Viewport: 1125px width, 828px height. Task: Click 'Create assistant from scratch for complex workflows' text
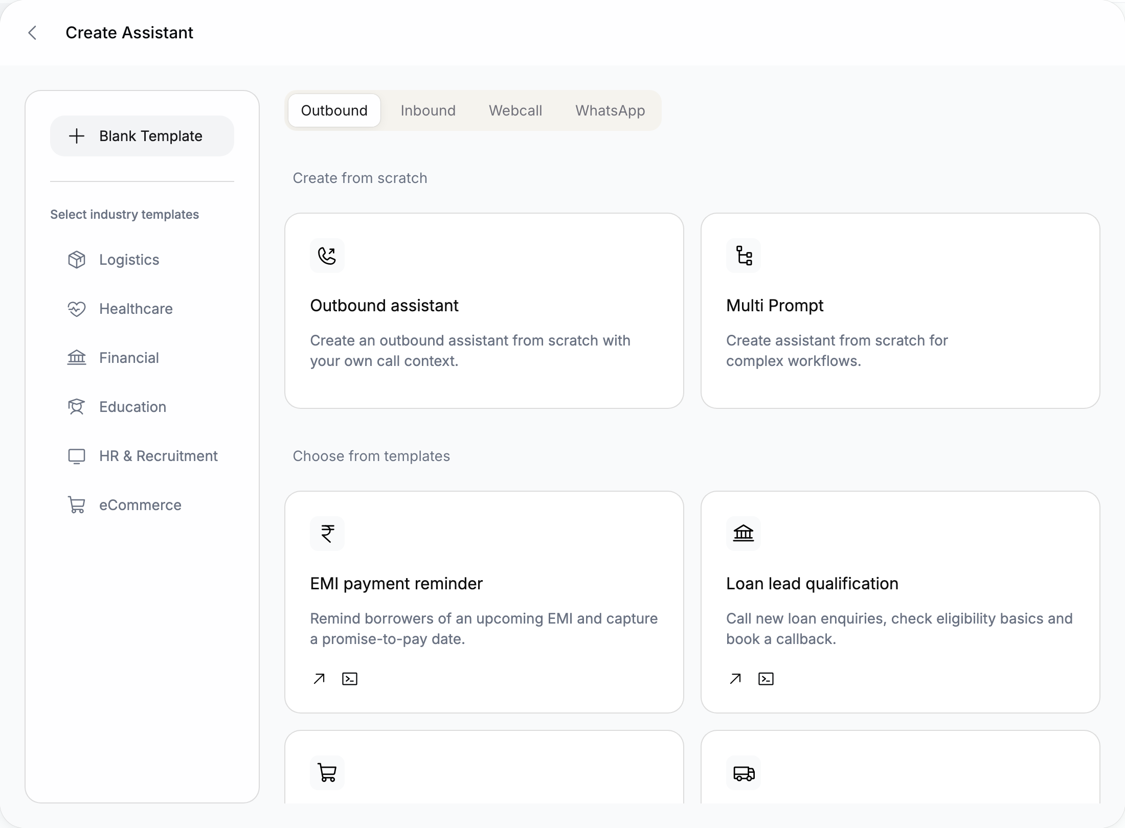coord(837,351)
